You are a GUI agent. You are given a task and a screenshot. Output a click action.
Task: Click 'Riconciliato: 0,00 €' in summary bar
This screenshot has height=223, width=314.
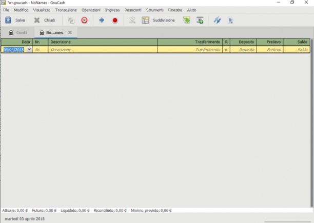[x=110, y=210]
